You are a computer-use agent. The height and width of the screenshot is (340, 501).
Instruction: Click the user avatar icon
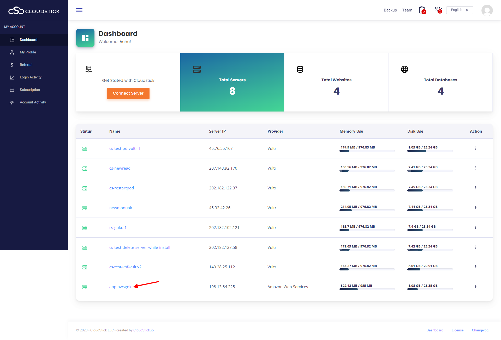487,10
